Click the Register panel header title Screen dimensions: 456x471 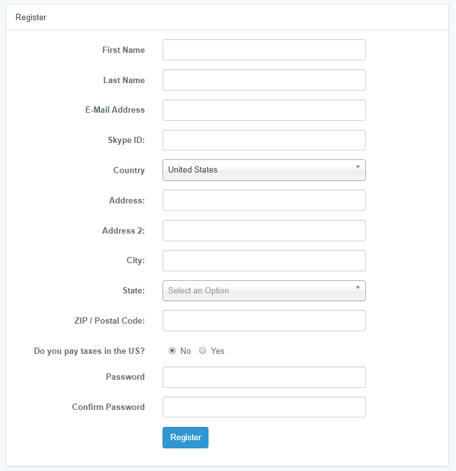tap(31, 18)
